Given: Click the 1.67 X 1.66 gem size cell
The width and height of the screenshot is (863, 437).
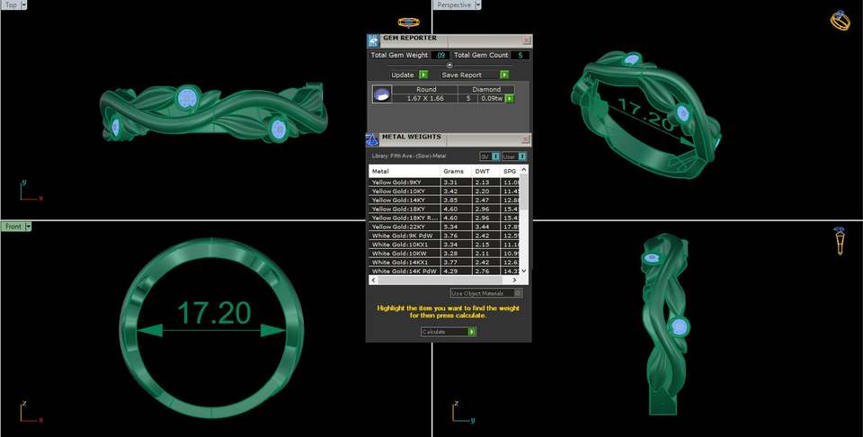Looking at the screenshot, I should click(x=425, y=99).
